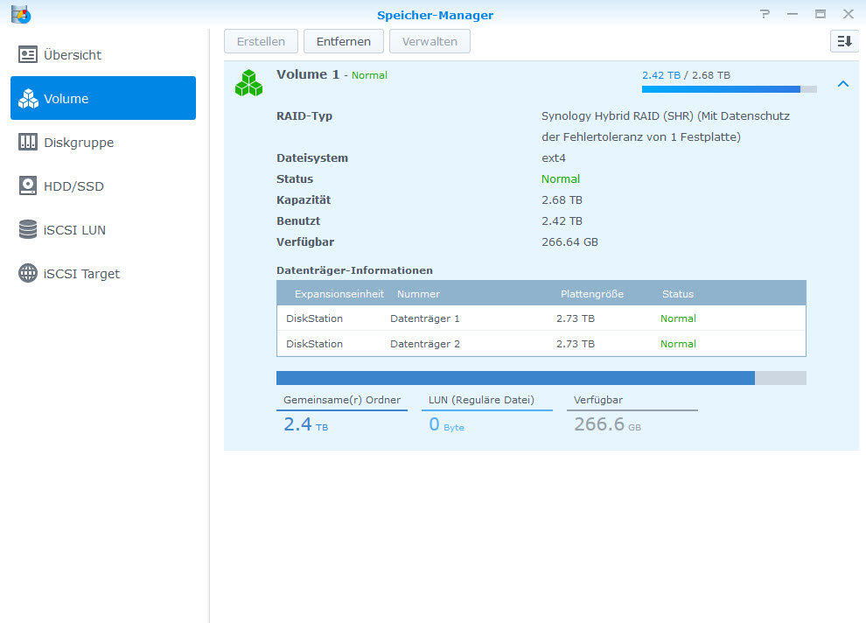
Task: Go to Übersicht menu item
Action: (73, 54)
